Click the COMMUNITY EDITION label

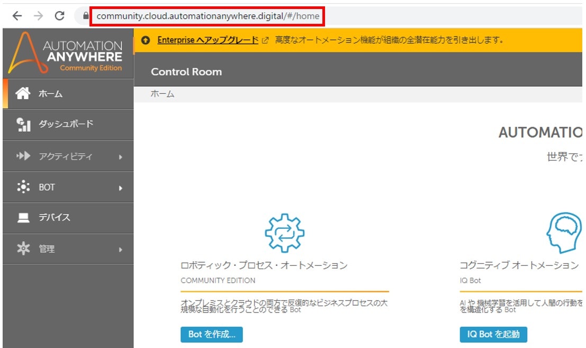(218, 280)
